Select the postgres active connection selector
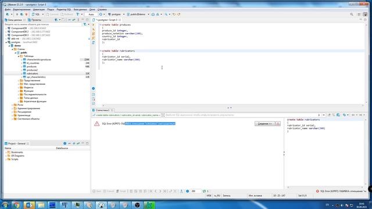Screen dimensions: 372x209 [116, 15]
